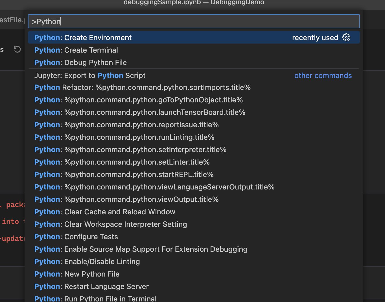Screen dimensions: 385x302
Task: Select the startREPL command entry
Action: (124, 174)
